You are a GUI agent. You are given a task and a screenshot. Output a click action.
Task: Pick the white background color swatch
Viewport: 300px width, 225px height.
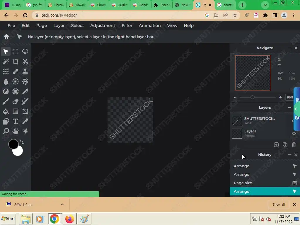point(19,152)
